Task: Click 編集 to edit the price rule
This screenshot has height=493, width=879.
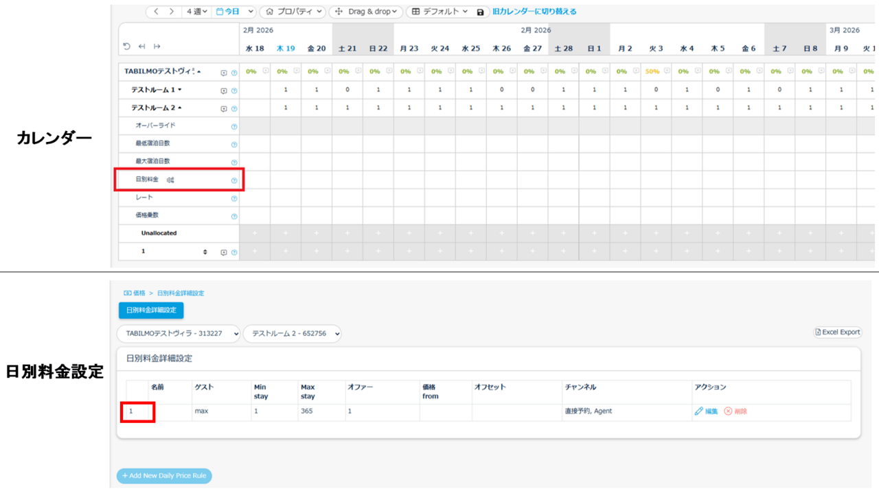Action: pyautogui.click(x=707, y=411)
